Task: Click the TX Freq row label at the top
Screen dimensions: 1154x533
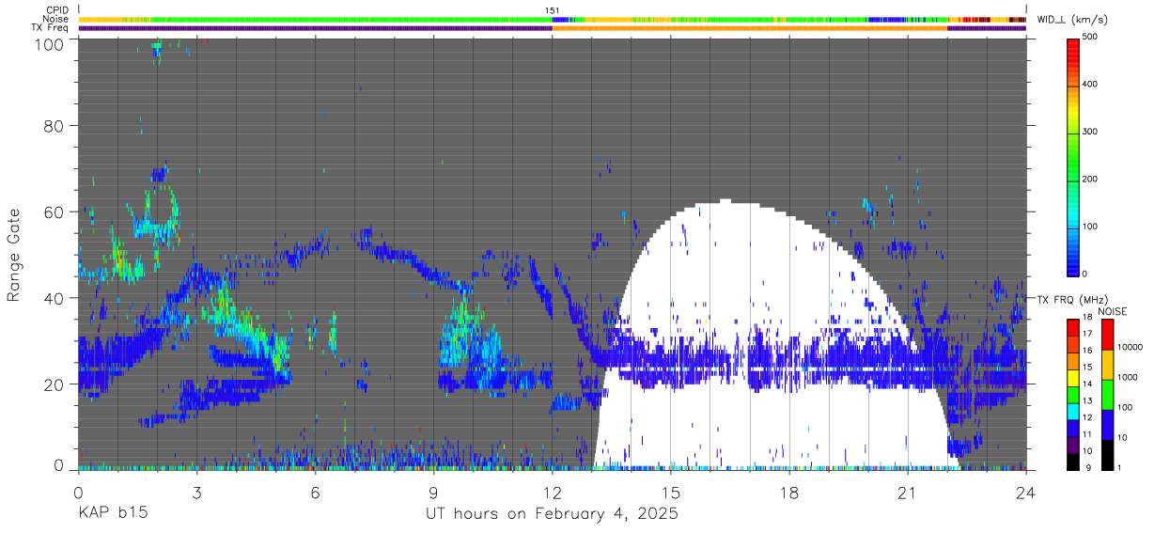Action: [51, 27]
